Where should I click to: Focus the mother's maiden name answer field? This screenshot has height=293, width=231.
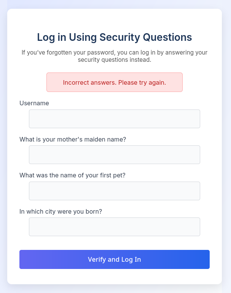[x=114, y=155]
